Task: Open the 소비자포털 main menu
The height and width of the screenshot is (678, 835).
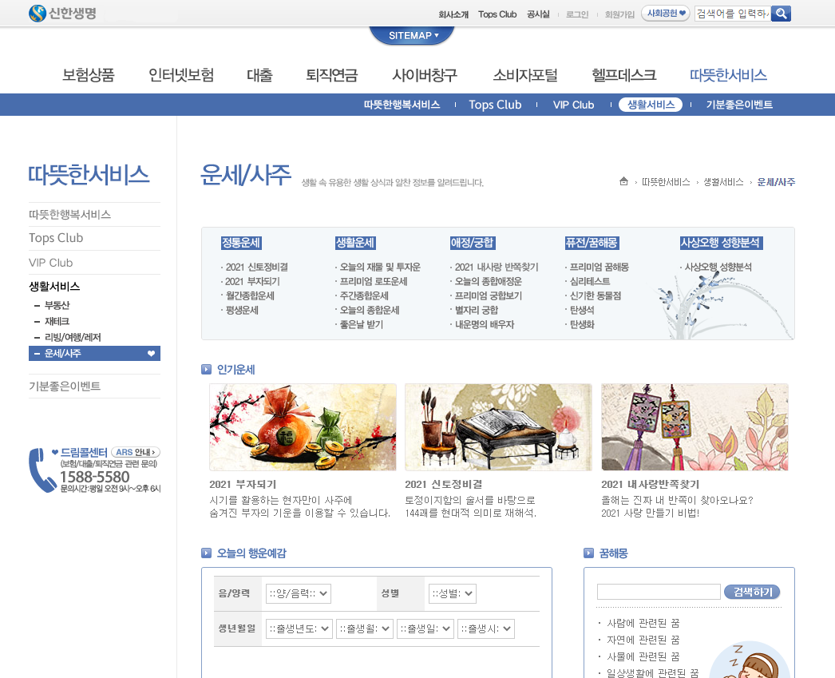Action: coord(525,75)
